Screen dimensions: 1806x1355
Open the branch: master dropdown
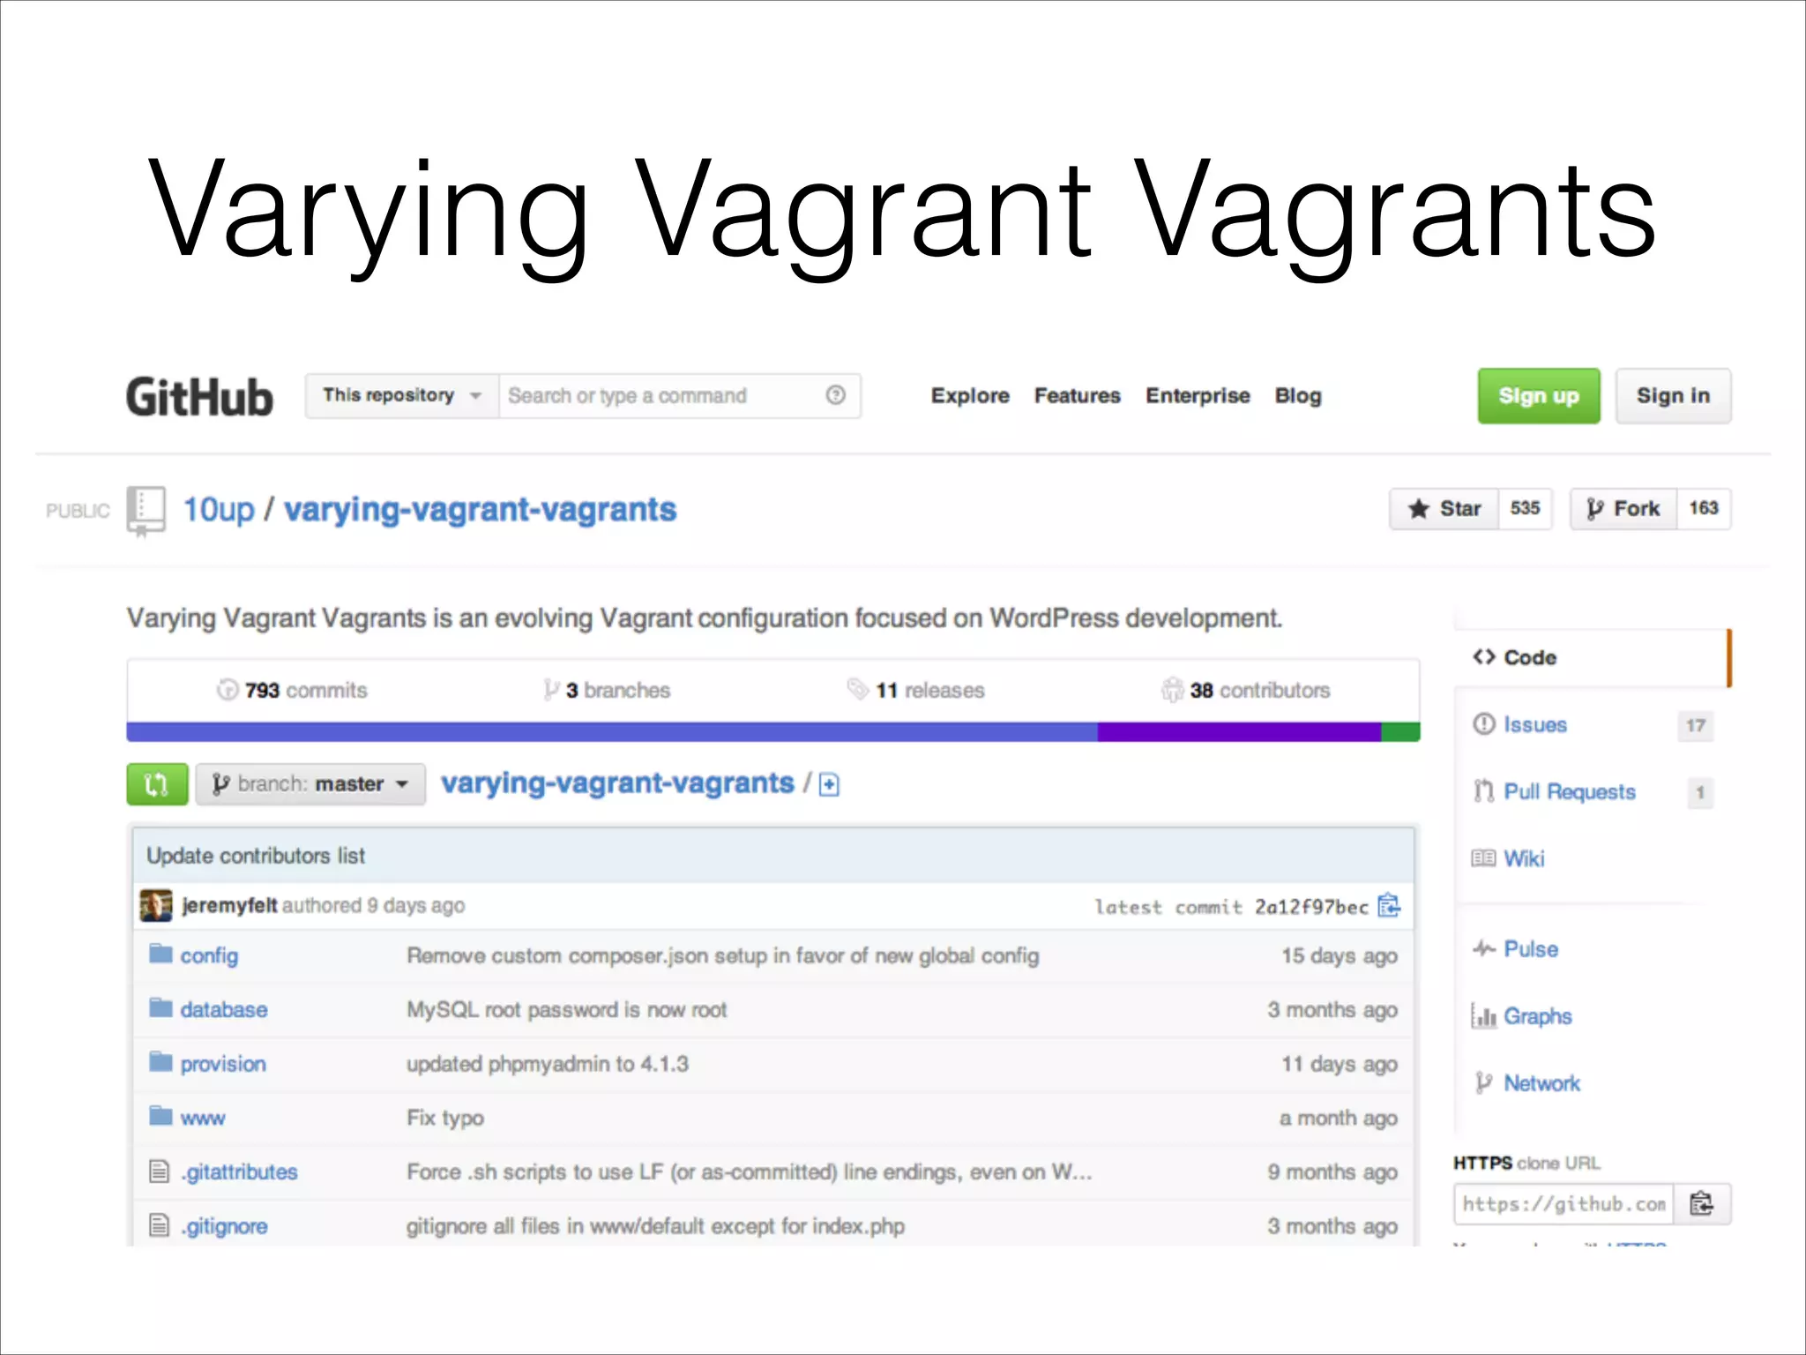click(310, 784)
